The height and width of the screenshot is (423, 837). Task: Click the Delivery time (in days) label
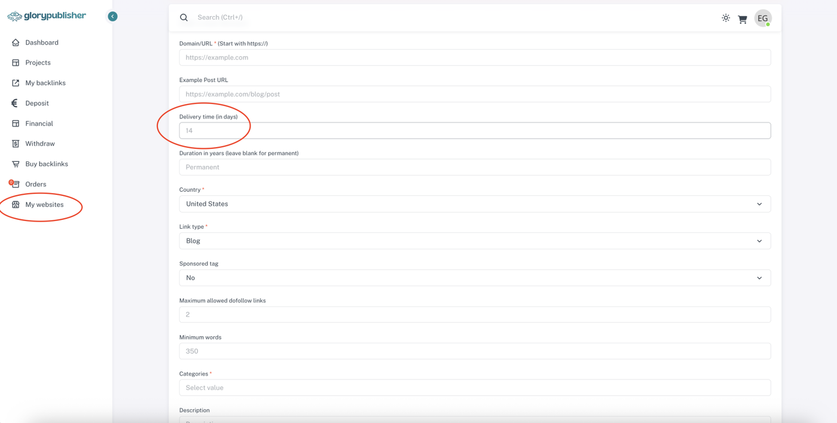point(209,117)
